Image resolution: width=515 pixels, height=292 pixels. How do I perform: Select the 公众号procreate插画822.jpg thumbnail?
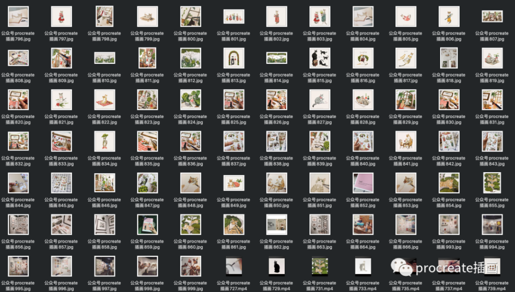click(x=104, y=99)
